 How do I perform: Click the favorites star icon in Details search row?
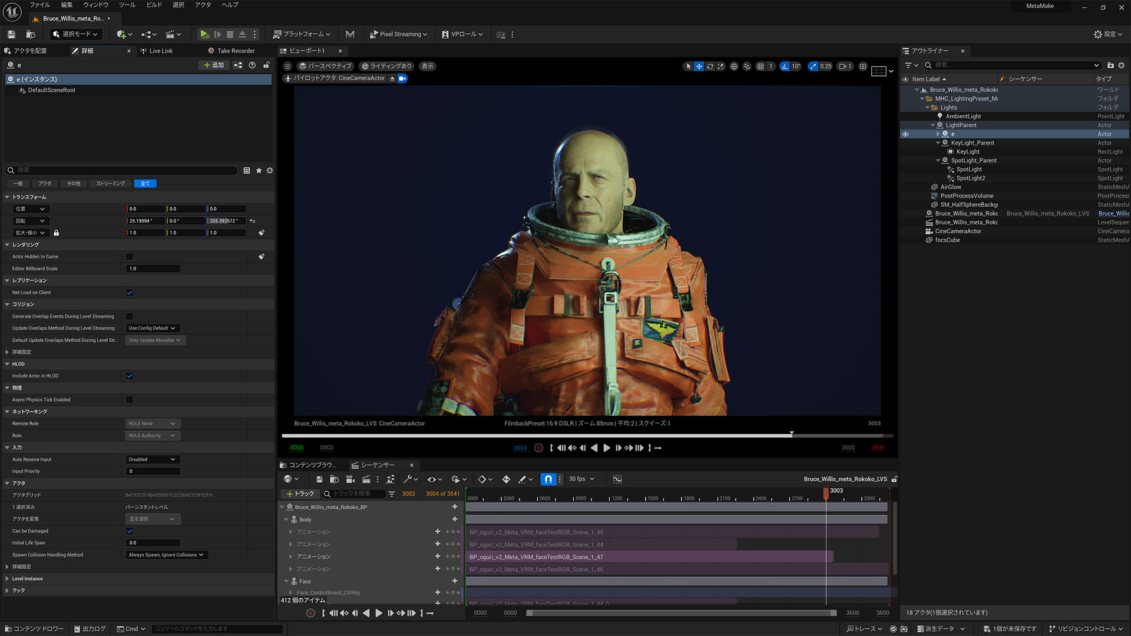click(259, 170)
